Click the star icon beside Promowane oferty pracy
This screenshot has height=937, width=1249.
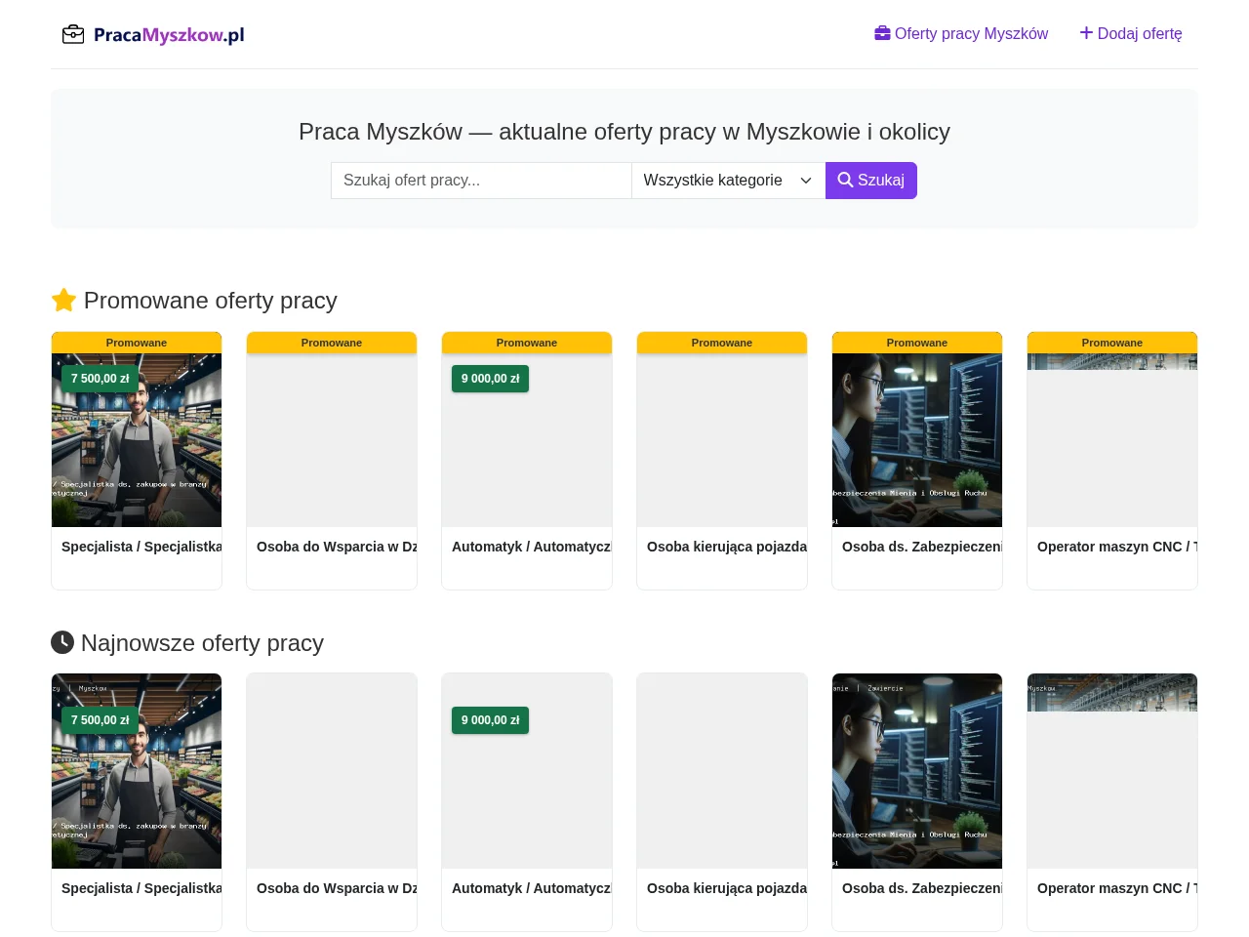pyautogui.click(x=63, y=300)
